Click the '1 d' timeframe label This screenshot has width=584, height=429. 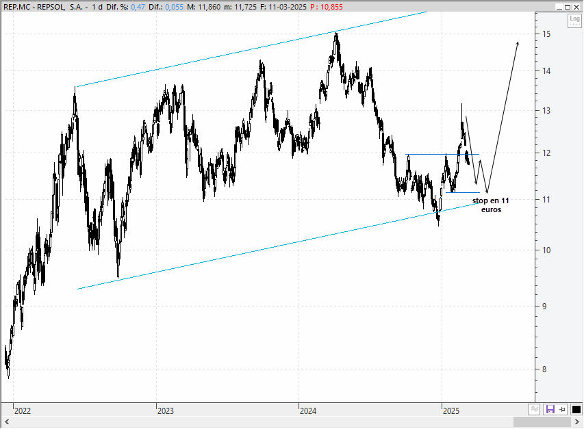pyautogui.click(x=97, y=7)
